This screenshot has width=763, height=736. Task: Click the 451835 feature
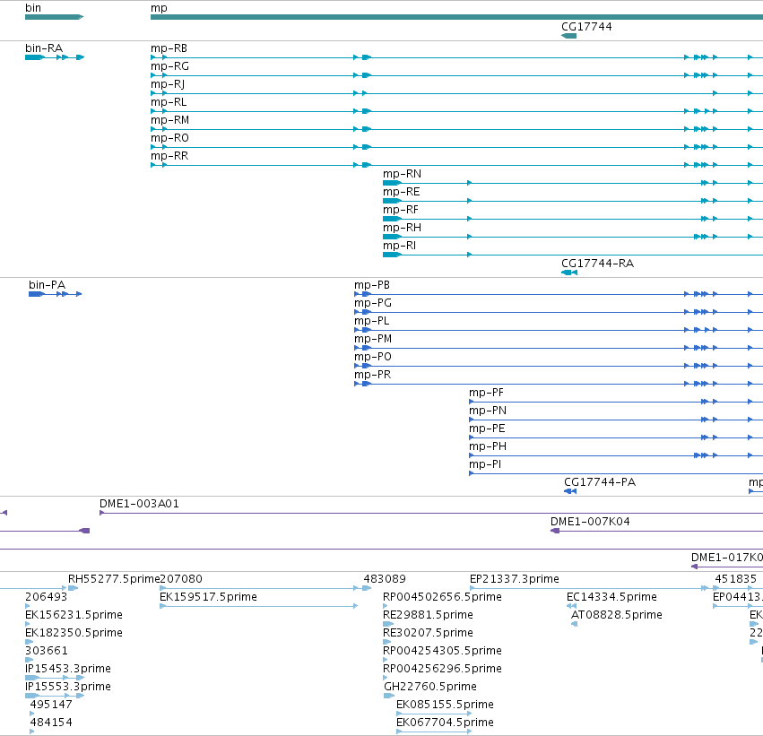(x=739, y=588)
